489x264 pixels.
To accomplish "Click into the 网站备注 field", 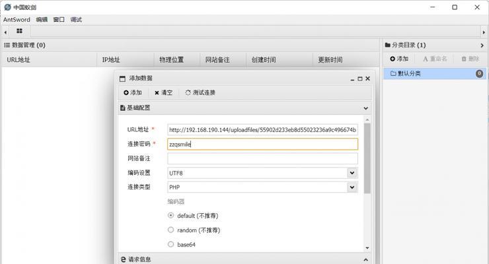I will pos(262,158).
